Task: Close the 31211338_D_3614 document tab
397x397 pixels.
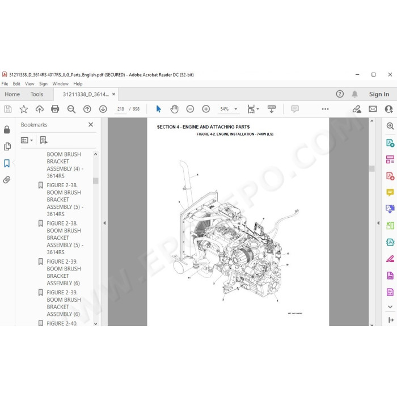Action: [x=113, y=94]
